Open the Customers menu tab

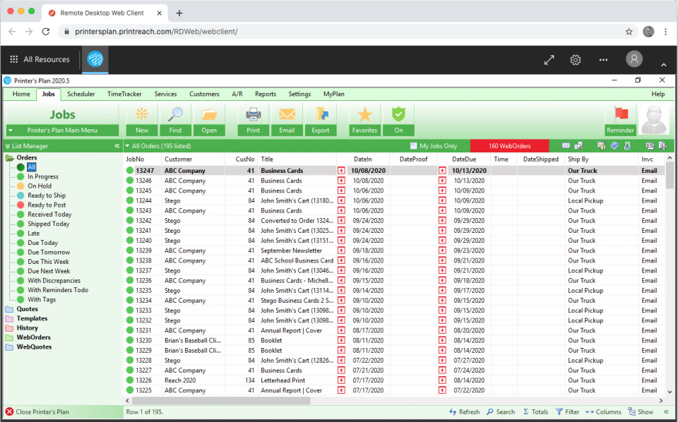click(x=204, y=94)
